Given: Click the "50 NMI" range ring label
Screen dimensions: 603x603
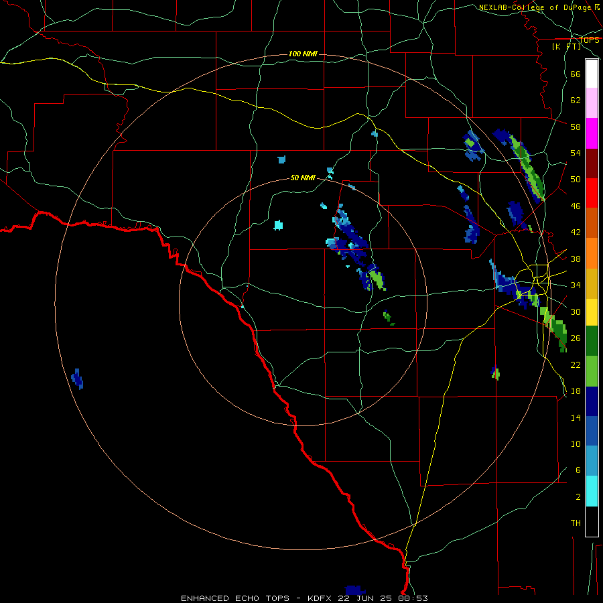Looking at the screenshot, I should click(x=303, y=178).
